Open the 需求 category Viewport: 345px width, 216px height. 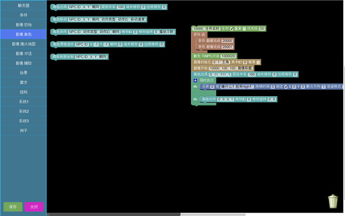(x=23, y=82)
